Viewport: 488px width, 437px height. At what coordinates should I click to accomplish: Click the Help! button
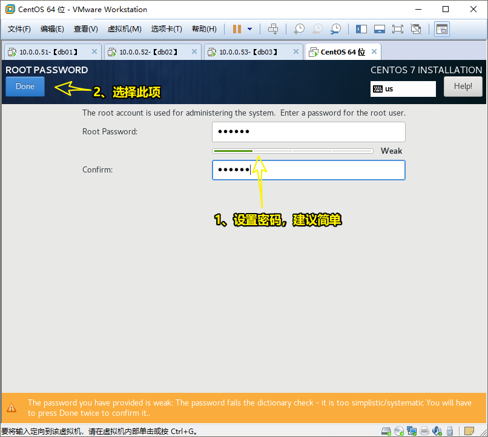point(463,87)
